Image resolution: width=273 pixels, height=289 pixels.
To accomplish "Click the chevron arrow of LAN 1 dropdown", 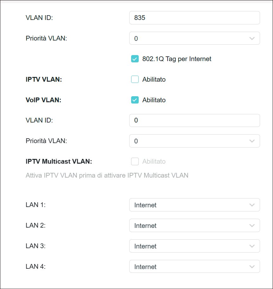I will (252, 205).
